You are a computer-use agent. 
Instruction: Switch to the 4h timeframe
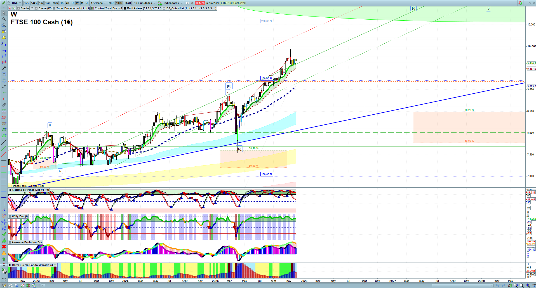tap(67, 3)
